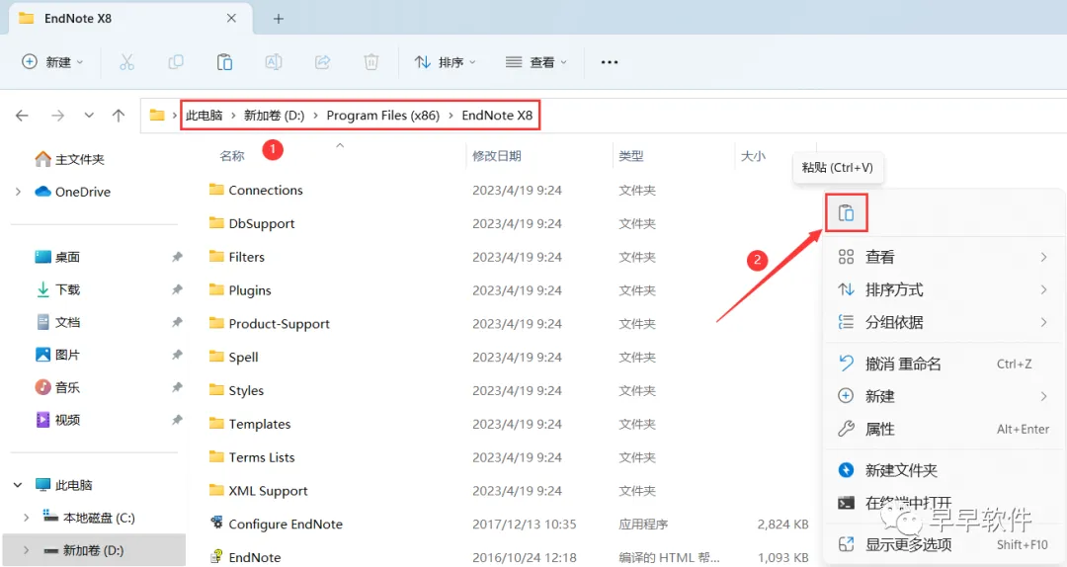Image resolution: width=1067 pixels, height=567 pixels.
Task: Select 显示更多选项 in context menu
Action: pyautogui.click(x=944, y=544)
